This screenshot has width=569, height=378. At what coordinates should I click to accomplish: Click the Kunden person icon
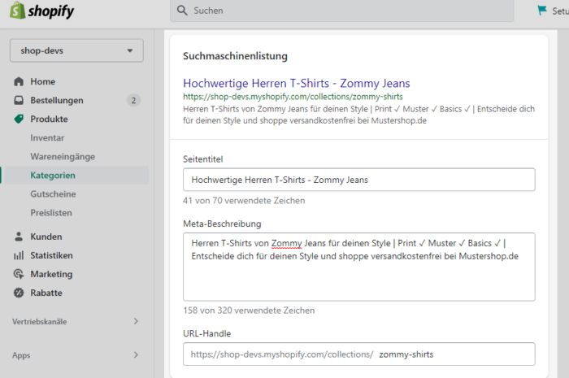coord(19,237)
